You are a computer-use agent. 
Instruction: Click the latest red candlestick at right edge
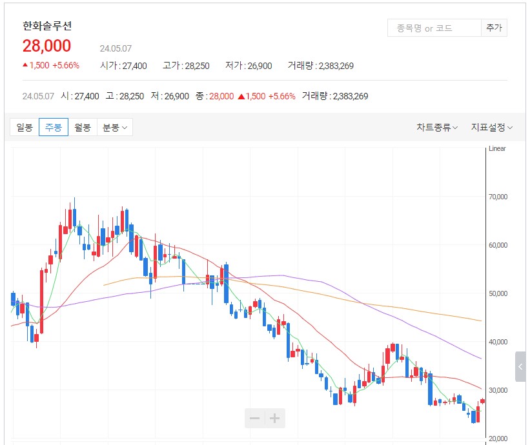tap(482, 401)
